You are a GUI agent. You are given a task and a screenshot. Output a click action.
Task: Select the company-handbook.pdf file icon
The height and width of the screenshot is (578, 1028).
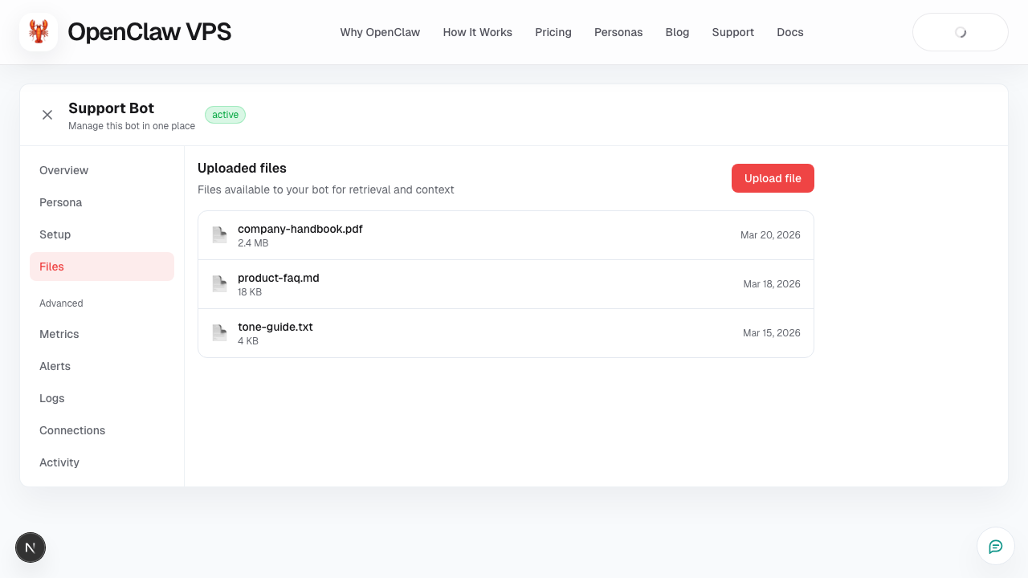pyautogui.click(x=219, y=234)
